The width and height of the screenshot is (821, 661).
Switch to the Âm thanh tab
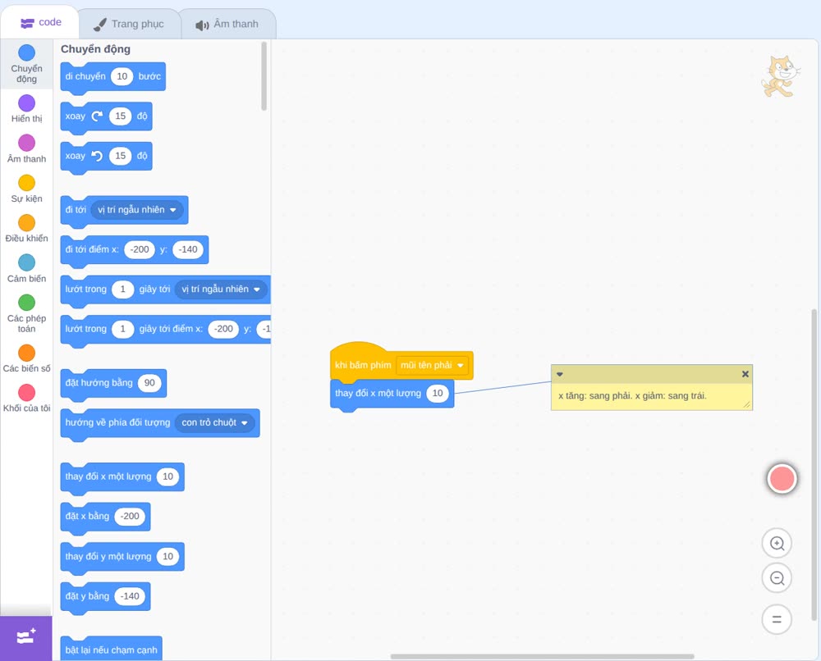(x=227, y=24)
